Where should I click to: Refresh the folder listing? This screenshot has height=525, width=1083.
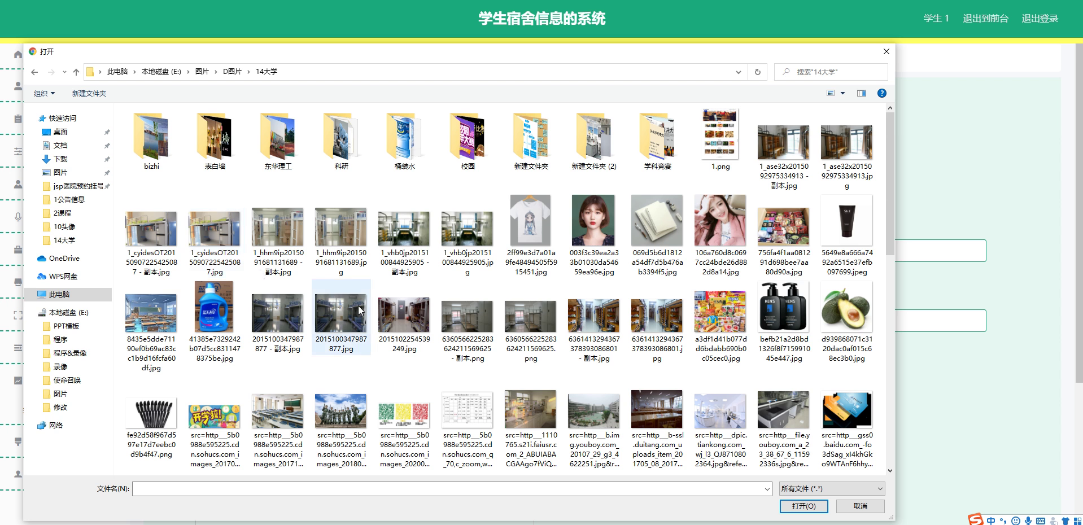coord(758,72)
